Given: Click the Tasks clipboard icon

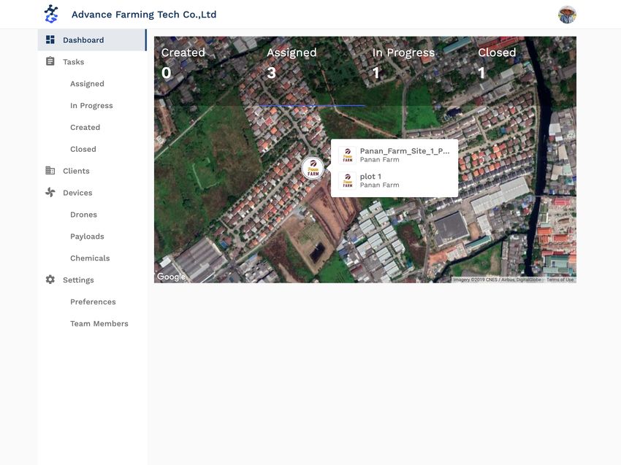Looking at the screenshot, I should pyautogui.click(x=50, y=61).
